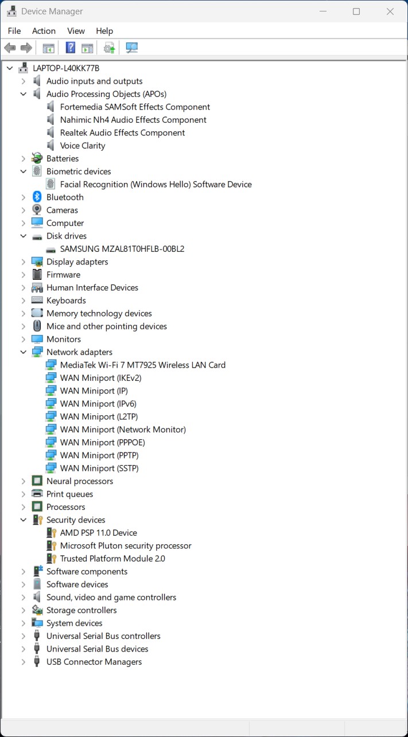Viewport: 408px width, 737px height.
Task: Select MediaTek Wi-Fi 7 MT7925 Wireless LAN Card
Action: (143, 365)
